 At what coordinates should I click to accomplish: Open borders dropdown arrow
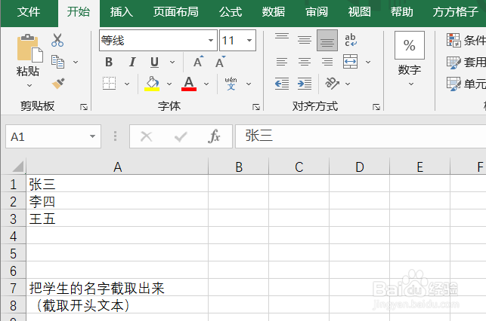[127, 84]
